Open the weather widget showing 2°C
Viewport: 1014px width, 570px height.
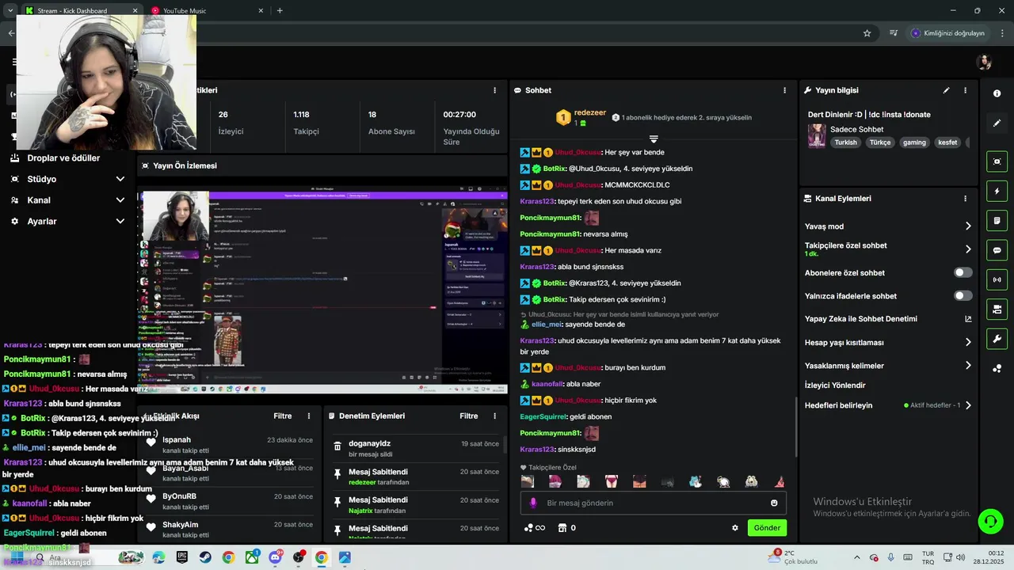(792, 557)
